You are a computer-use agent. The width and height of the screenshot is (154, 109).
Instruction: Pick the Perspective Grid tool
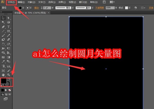coord(9,53)
